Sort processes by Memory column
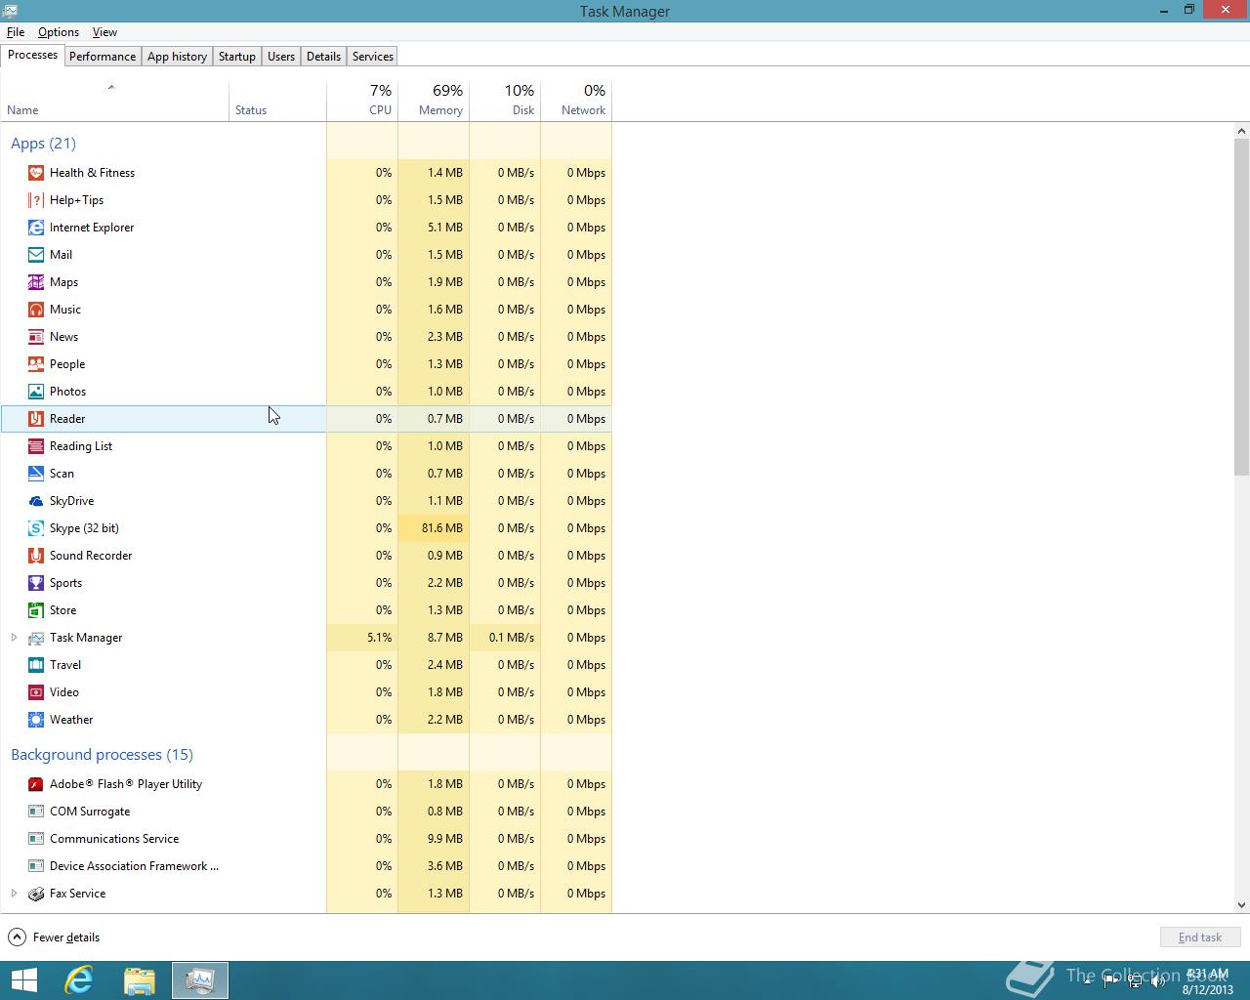Image resolution: width=1250 pixels, height=1000 pixels. pyautogui.click(x=434, y=101)
